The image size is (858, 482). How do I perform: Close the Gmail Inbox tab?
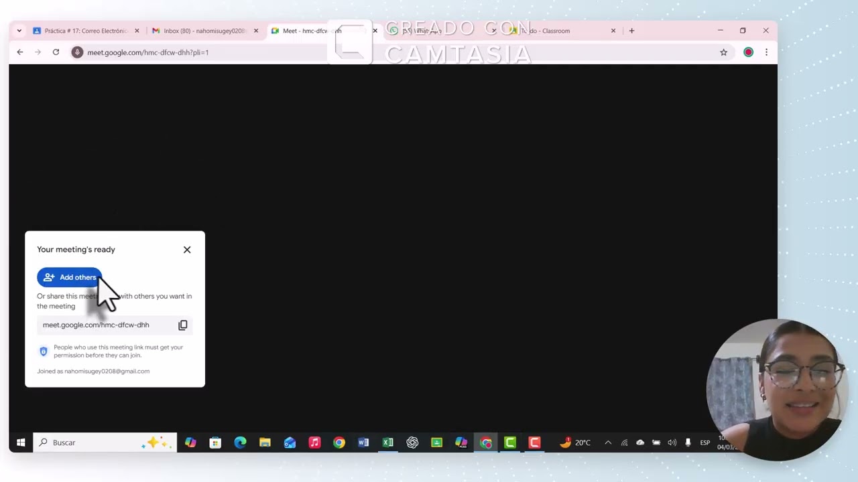click(255, 31)
